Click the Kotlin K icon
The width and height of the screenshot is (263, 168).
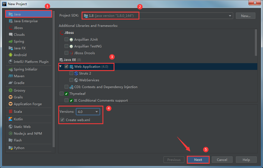11,119
